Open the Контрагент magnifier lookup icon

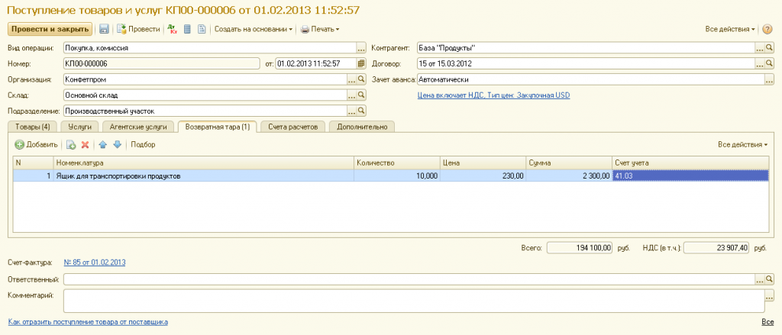pyautogui.click(x=770, y=47)
